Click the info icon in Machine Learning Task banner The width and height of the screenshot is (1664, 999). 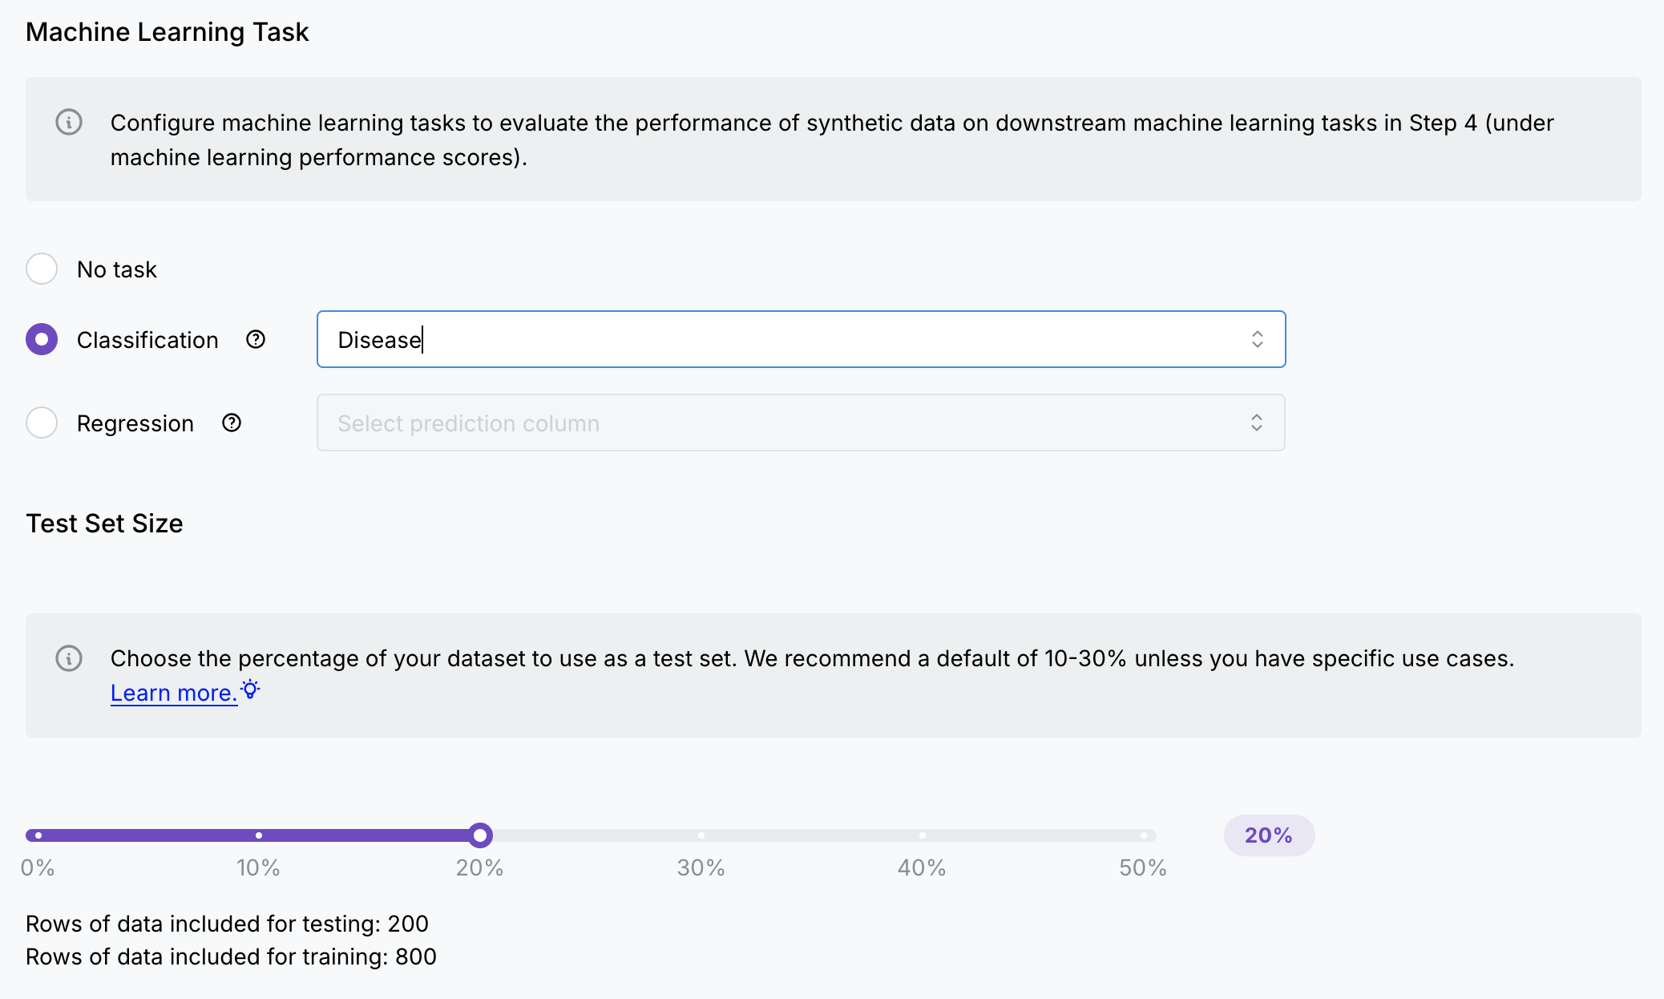coord(69,123)
